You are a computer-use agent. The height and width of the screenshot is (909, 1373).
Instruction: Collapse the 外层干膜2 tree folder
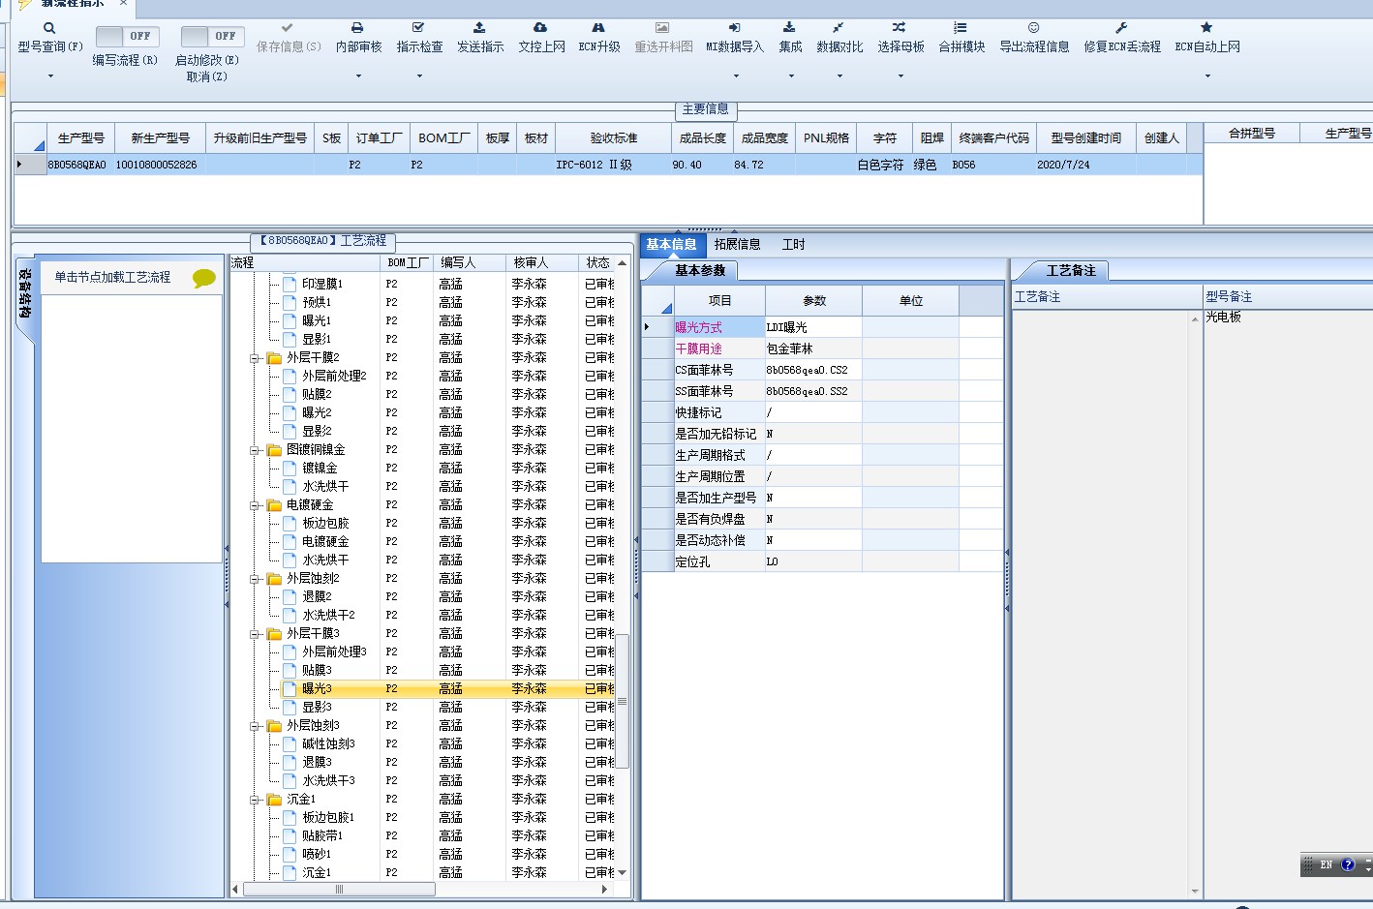click(255, 358)
